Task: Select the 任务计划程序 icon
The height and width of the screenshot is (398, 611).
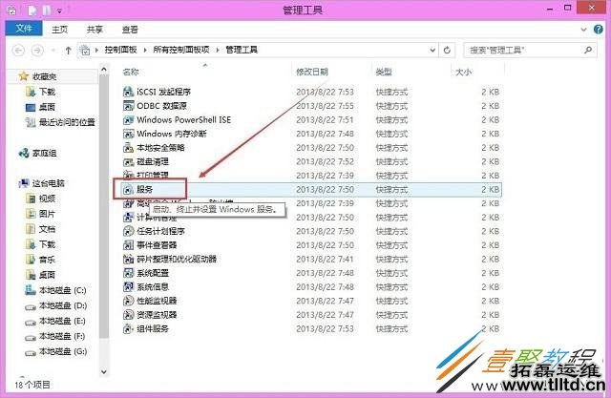Action: tap(128, 231)
